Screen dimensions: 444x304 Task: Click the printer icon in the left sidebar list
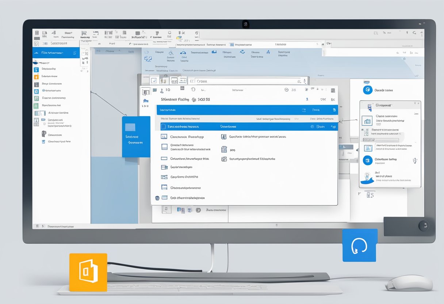[43, 133]
